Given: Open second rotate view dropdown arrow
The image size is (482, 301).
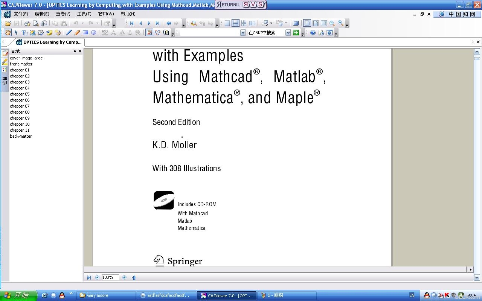Looking at the screenshot, I should [286, 23].
